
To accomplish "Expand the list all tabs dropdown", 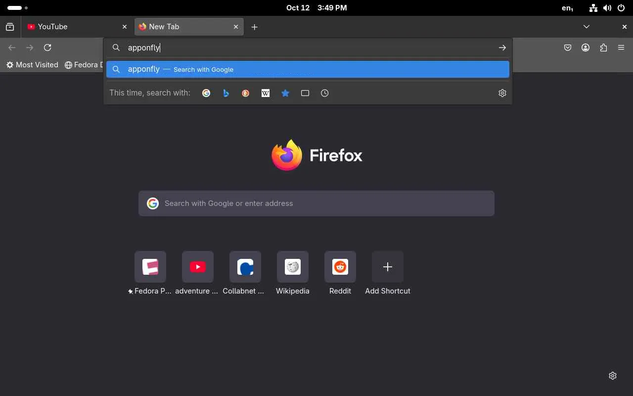I will [x=586, y=27].
